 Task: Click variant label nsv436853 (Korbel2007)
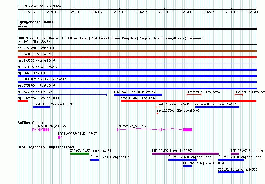coord(38,60)
